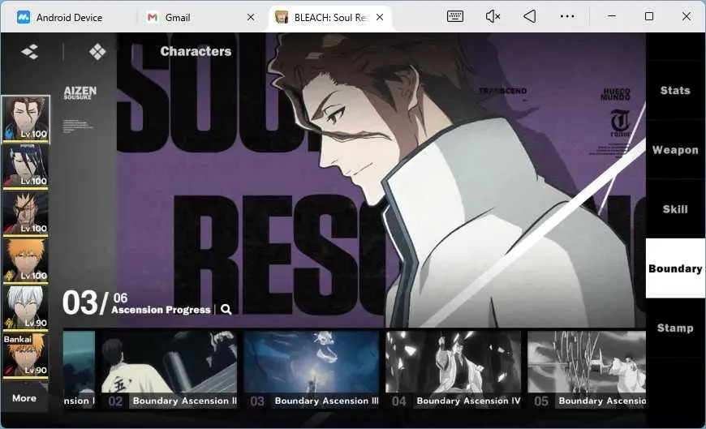
Task: Open Boundary Ascension II card
Action: (169, 370)
